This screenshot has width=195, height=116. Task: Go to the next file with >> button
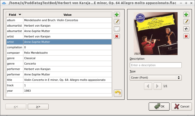[38, 106]
